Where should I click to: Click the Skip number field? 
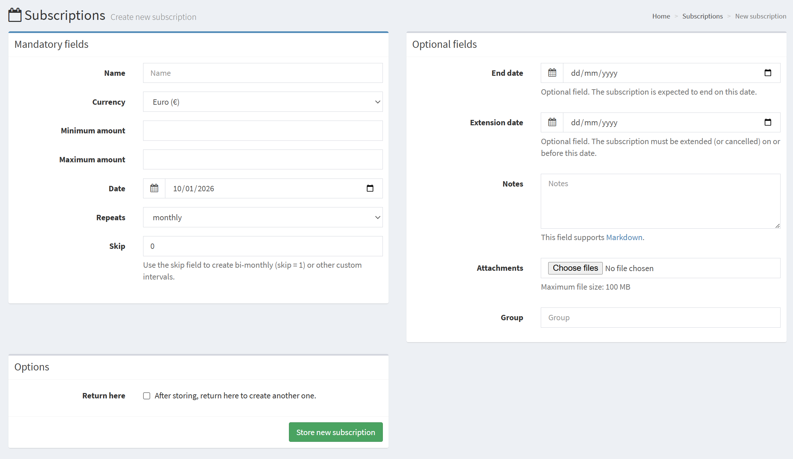263,246
